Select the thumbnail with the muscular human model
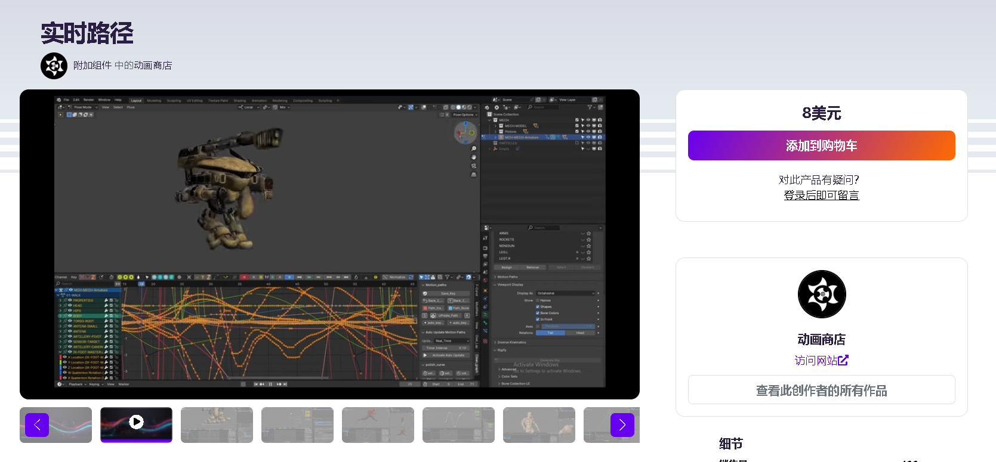The image size is (996, 462). coord(539,425)
